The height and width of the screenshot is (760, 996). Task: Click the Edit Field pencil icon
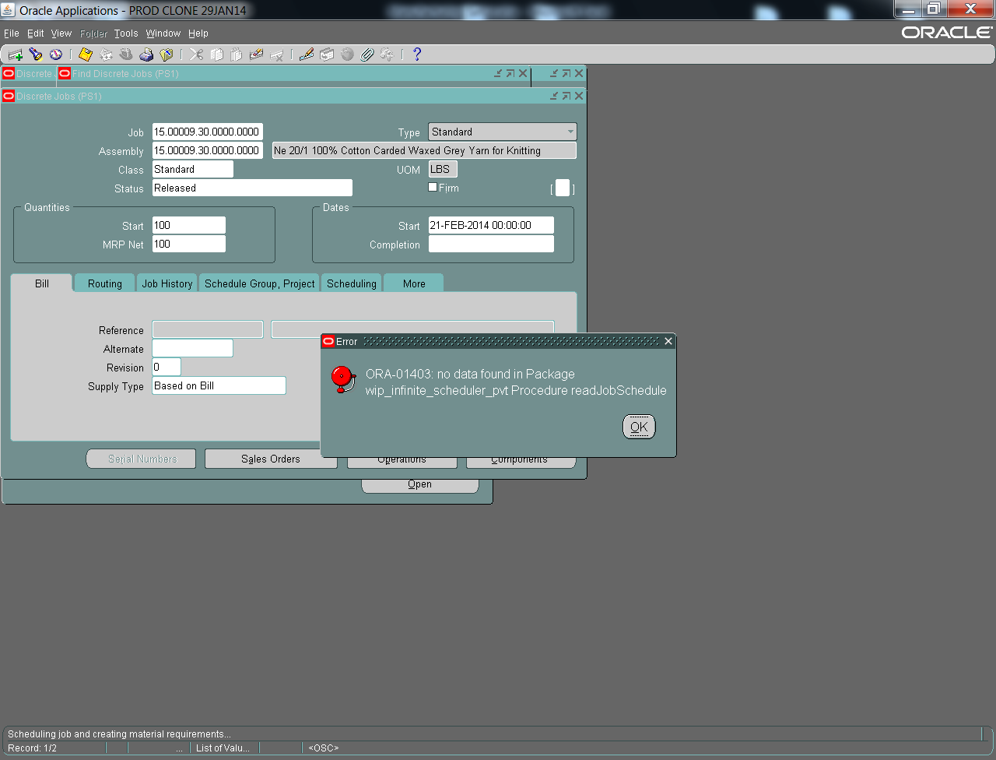coord(307,55)
